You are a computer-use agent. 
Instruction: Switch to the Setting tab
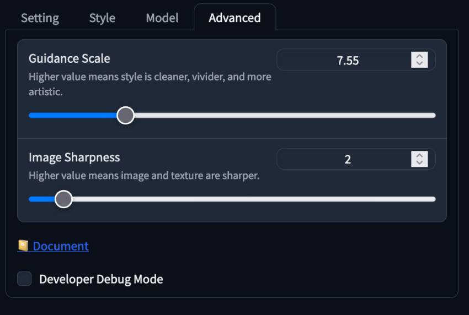[40, 18]
